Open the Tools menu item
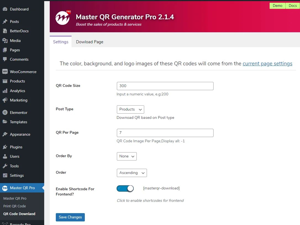300x225 pixels. [x=22, y=166]
